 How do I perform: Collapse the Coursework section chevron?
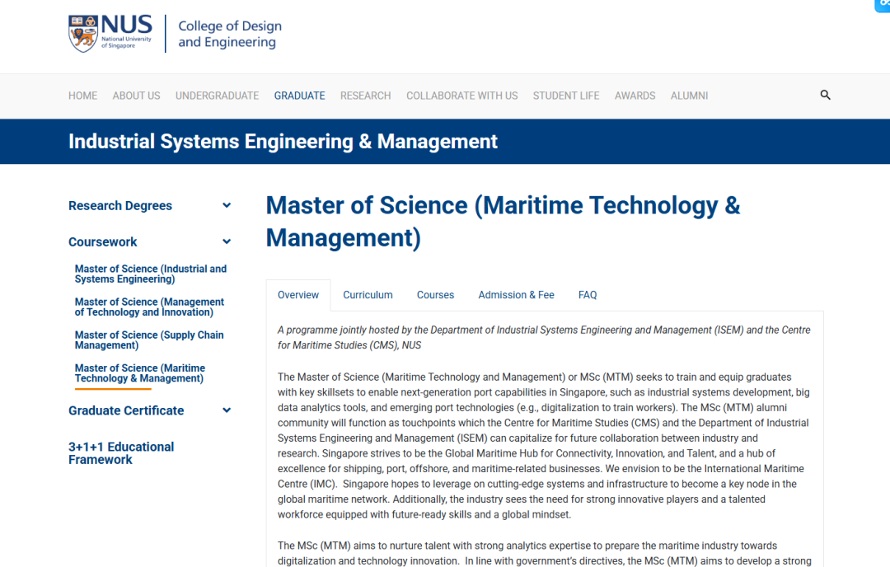pos(227,242)
